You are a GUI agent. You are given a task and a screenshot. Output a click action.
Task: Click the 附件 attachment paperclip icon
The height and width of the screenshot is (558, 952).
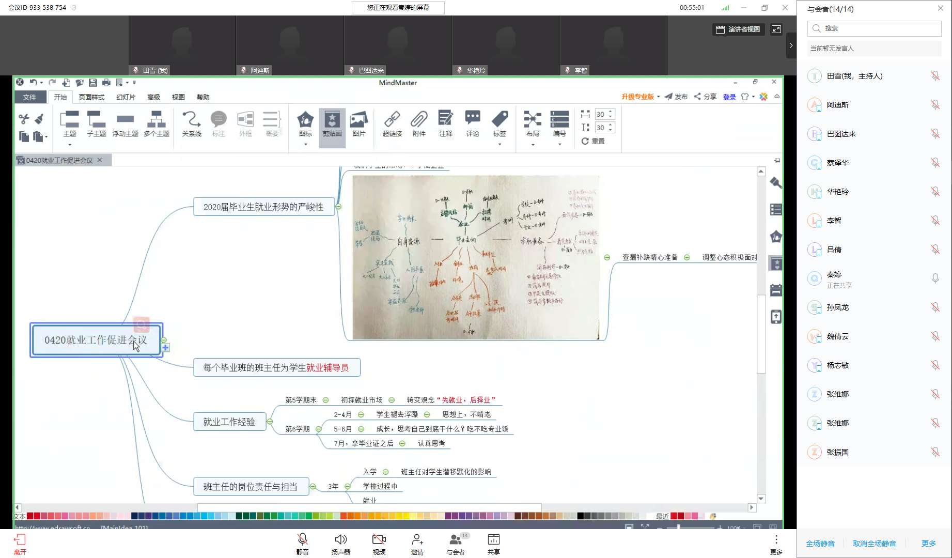419,123
